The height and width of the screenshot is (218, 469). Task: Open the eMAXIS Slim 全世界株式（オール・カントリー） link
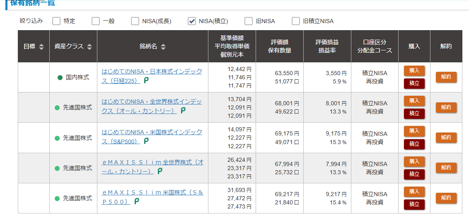pyautogui.click(x=152, y=167)
